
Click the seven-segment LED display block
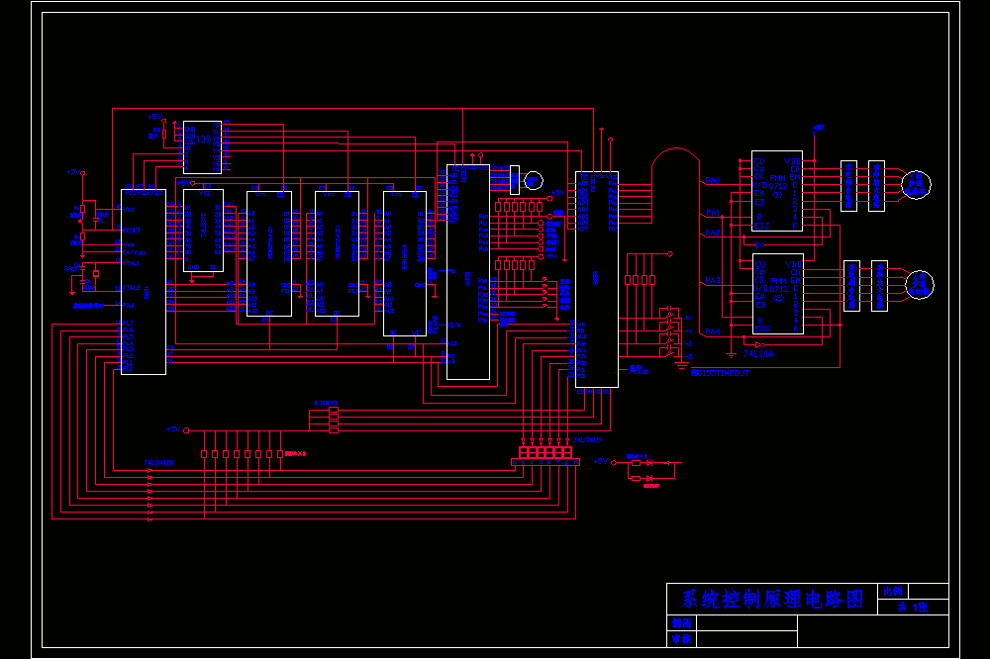[x=544, y=457]
